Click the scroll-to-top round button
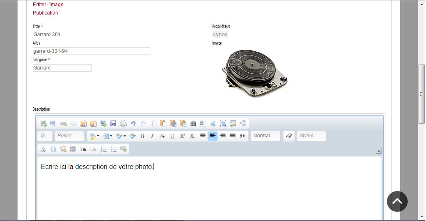426x221 pixels. coord(397,201)
